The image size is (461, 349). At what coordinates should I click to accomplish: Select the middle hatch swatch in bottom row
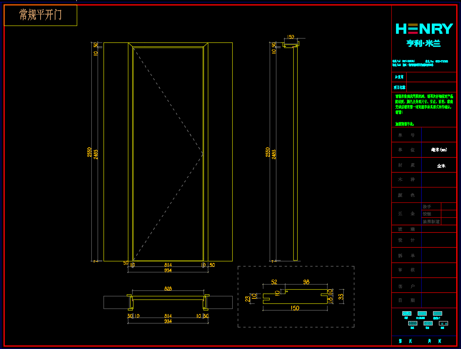tap(428, 323)
